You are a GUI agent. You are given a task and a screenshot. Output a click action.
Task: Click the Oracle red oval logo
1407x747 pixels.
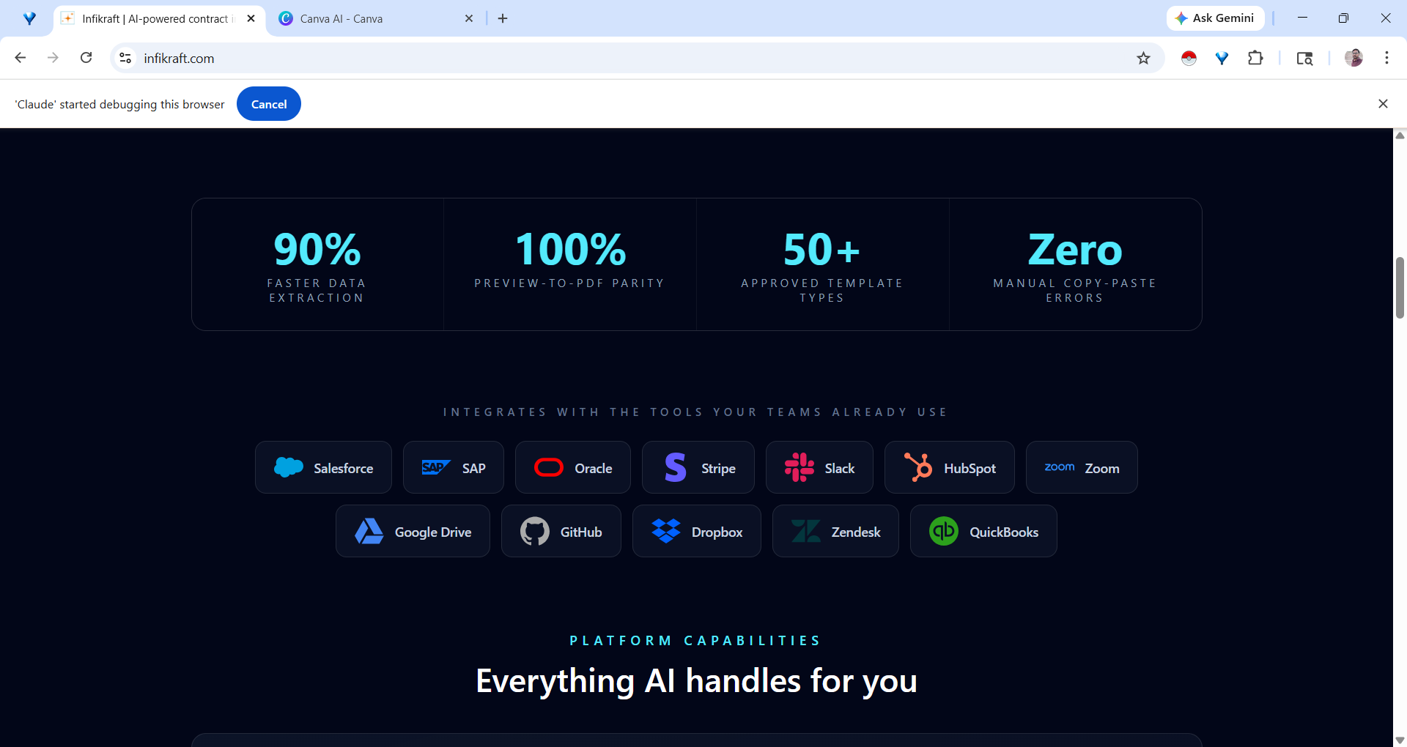click(549, 467)
